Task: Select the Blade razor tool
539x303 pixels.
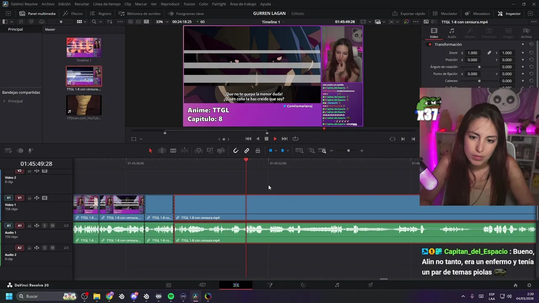Action: tap(173, 151)
